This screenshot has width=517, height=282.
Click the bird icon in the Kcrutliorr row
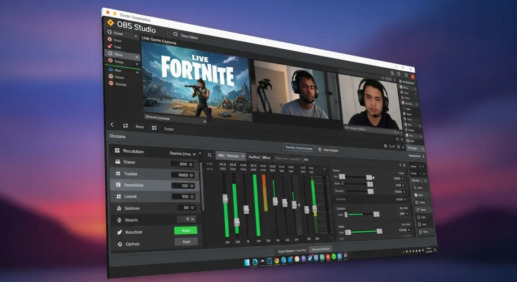coord(120,232)
